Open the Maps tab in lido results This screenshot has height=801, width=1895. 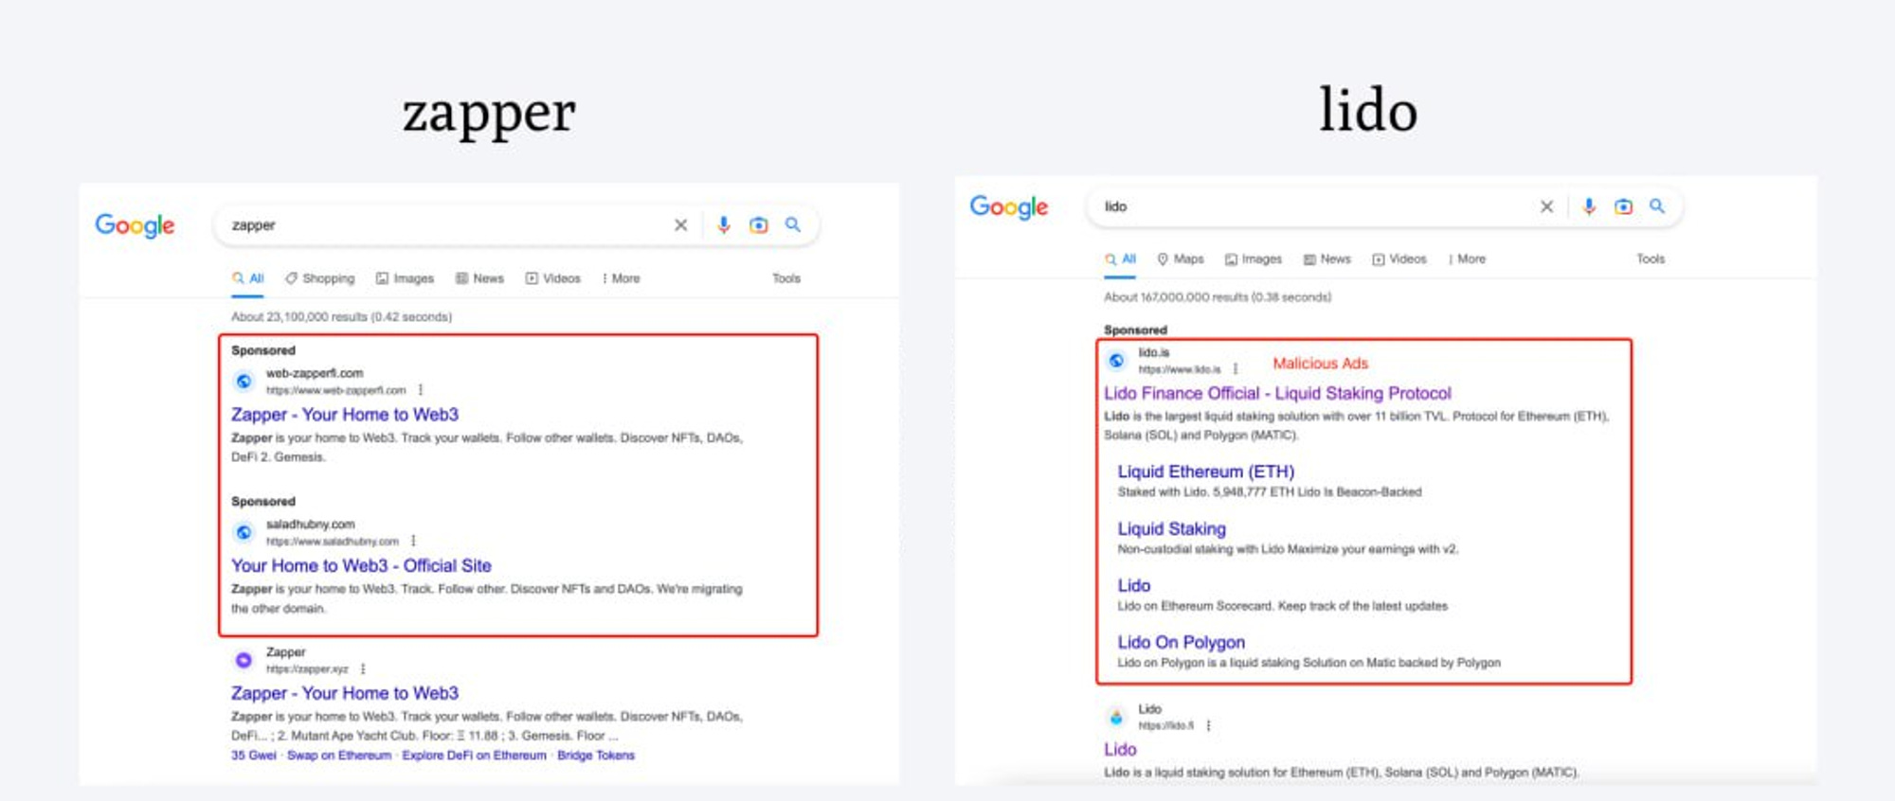tap(1181, 258)
